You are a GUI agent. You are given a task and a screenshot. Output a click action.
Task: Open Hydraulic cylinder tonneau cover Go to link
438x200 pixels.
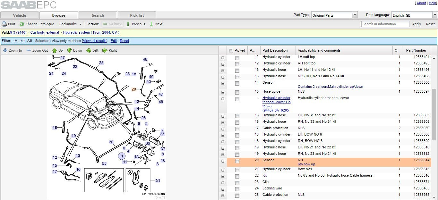[x=277, y=104]
